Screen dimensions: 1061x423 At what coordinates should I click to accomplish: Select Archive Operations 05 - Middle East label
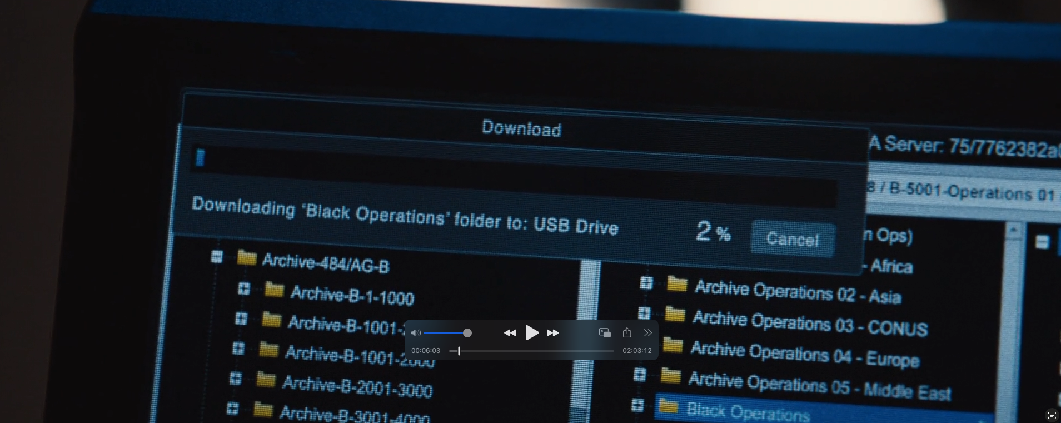coord(820,385)
